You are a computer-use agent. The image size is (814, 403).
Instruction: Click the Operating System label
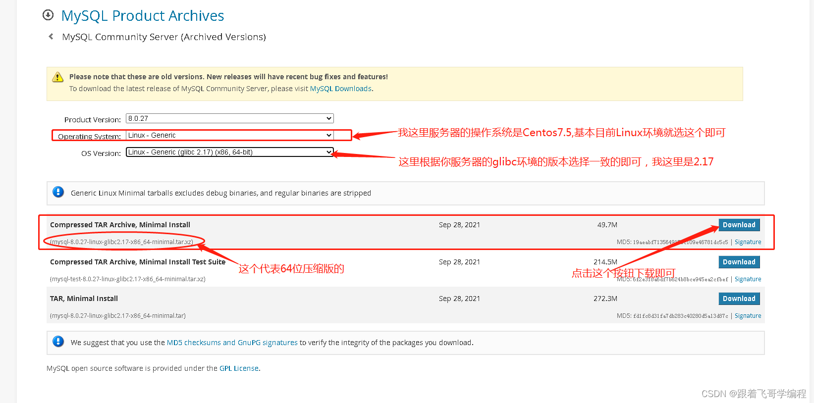click(89, 137)
